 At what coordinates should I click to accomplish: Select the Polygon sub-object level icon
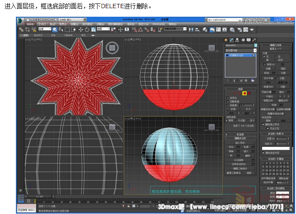[x=244, y=93]
